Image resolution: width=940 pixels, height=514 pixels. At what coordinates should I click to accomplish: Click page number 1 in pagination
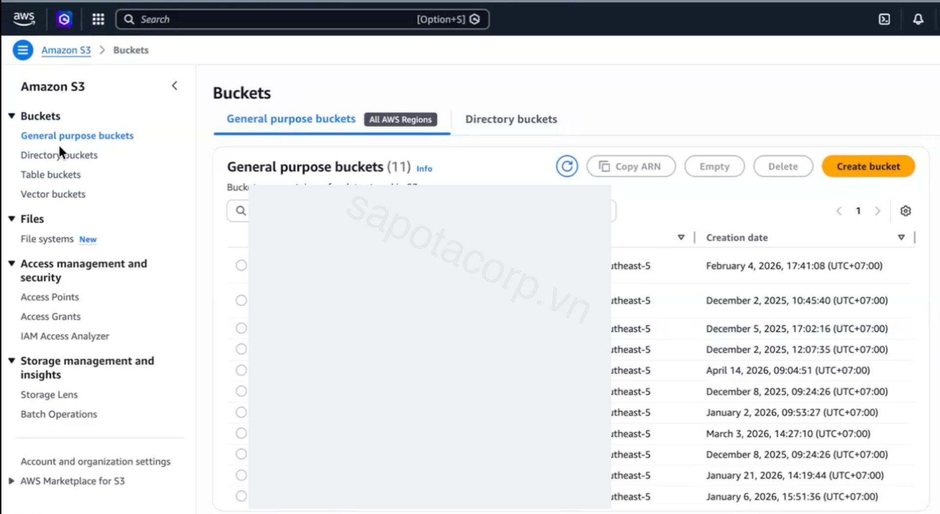[x=858, y=211]
